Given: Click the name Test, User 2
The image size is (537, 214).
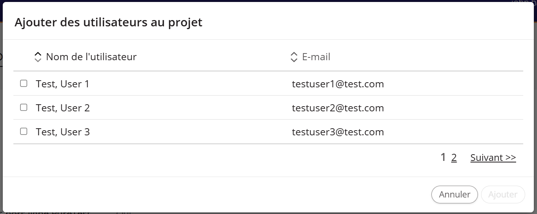Looking at the screenshot, I should click(x=63, y=108).
